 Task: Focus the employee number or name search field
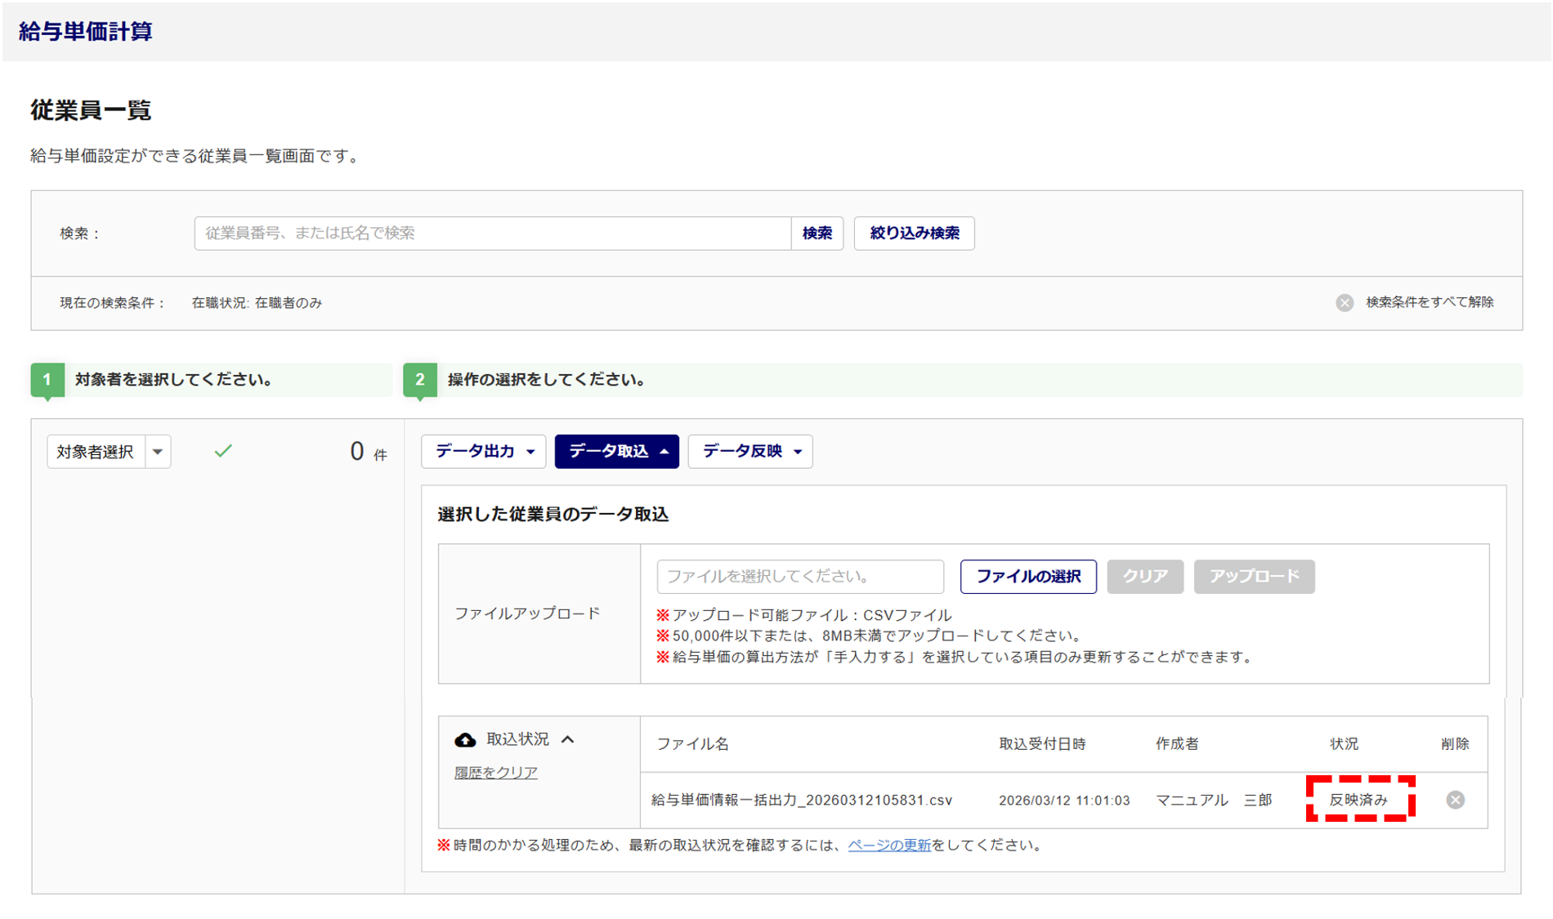492,234
